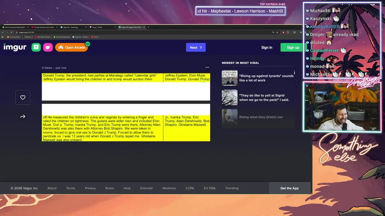Click chat username CaptainFerret
Viewport: 385px width, 216px height.
coord(325,50)
